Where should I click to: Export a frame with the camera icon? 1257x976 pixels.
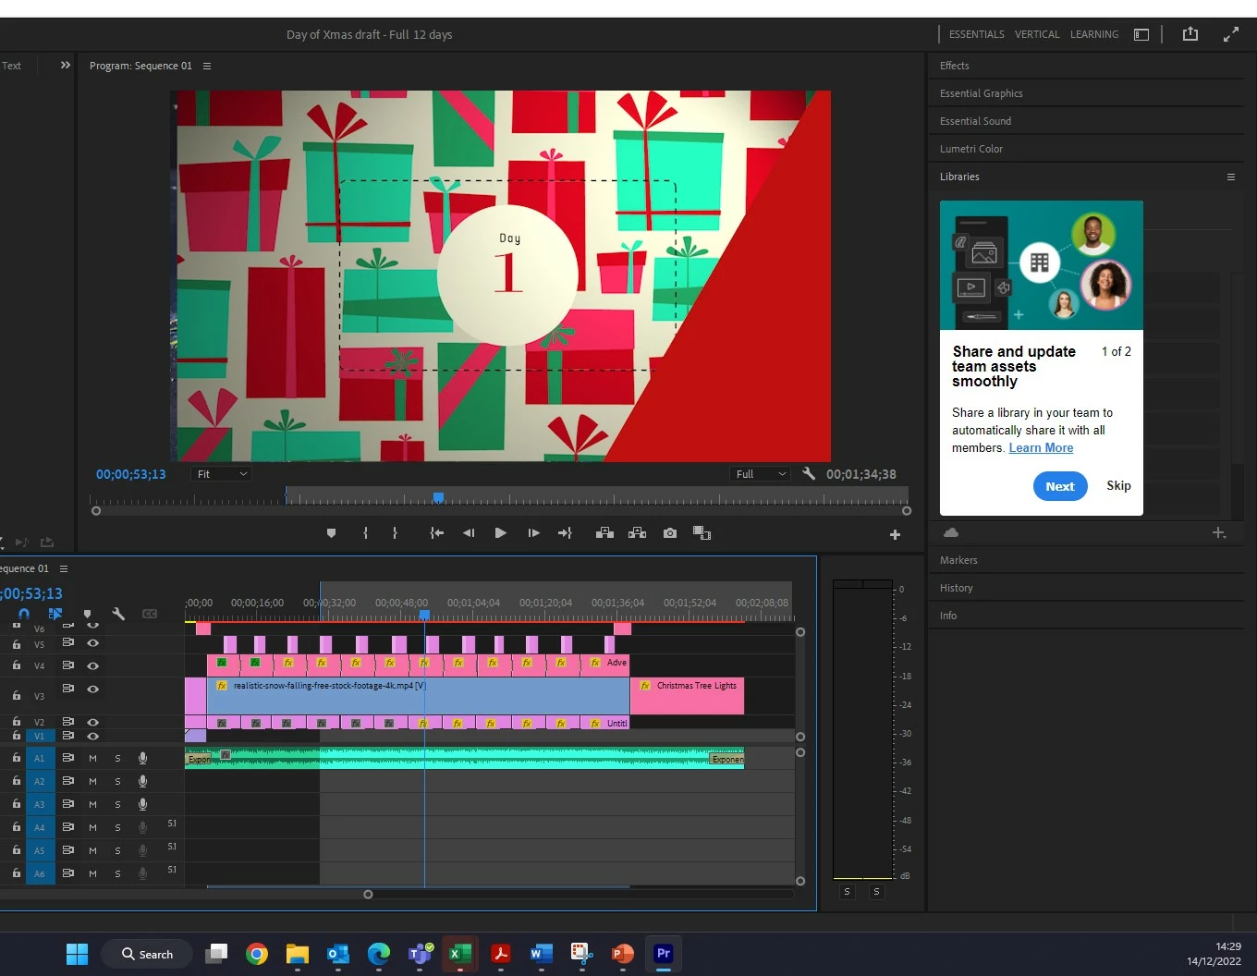670,533
